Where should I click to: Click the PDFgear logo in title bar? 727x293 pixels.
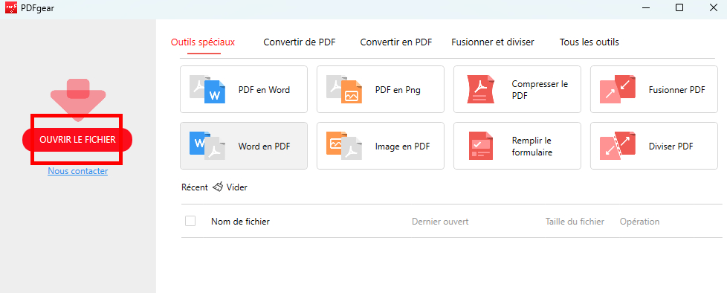coord(10,7)
